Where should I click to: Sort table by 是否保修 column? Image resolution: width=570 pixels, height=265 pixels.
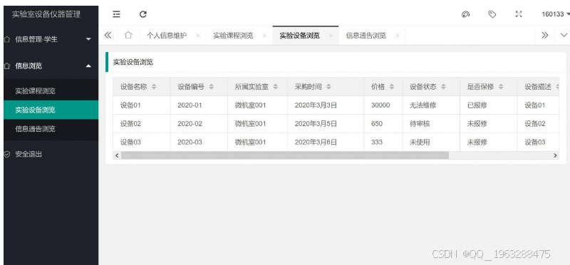501,87
